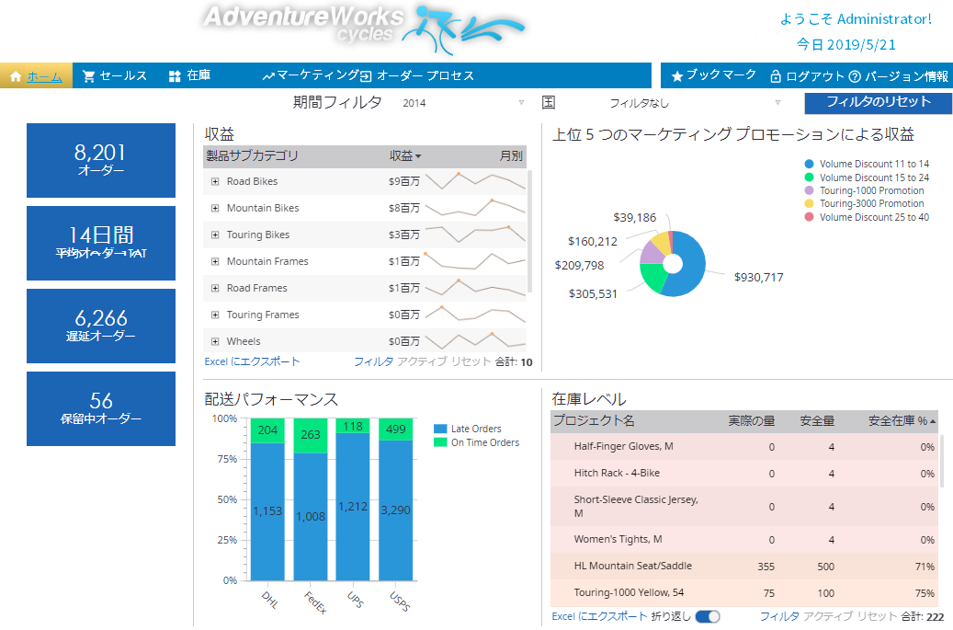Viewport: 953px width, 630px height.
Task: Click Excel にエクスポート link under revenue table
Action: point(252,361)
